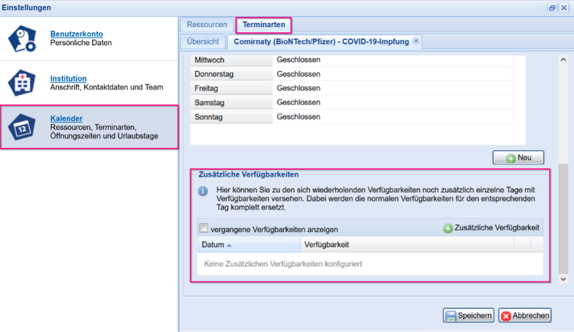Restore the Einstellungen window size
The width and height of the screenshot is (574, 332).
pos(552,8)
